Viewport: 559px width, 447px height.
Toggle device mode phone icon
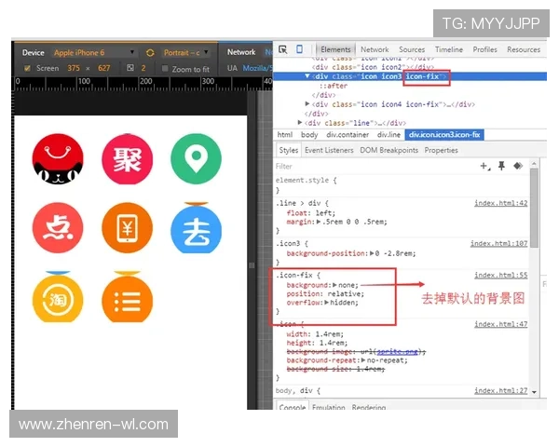click(x=300, y=49)
